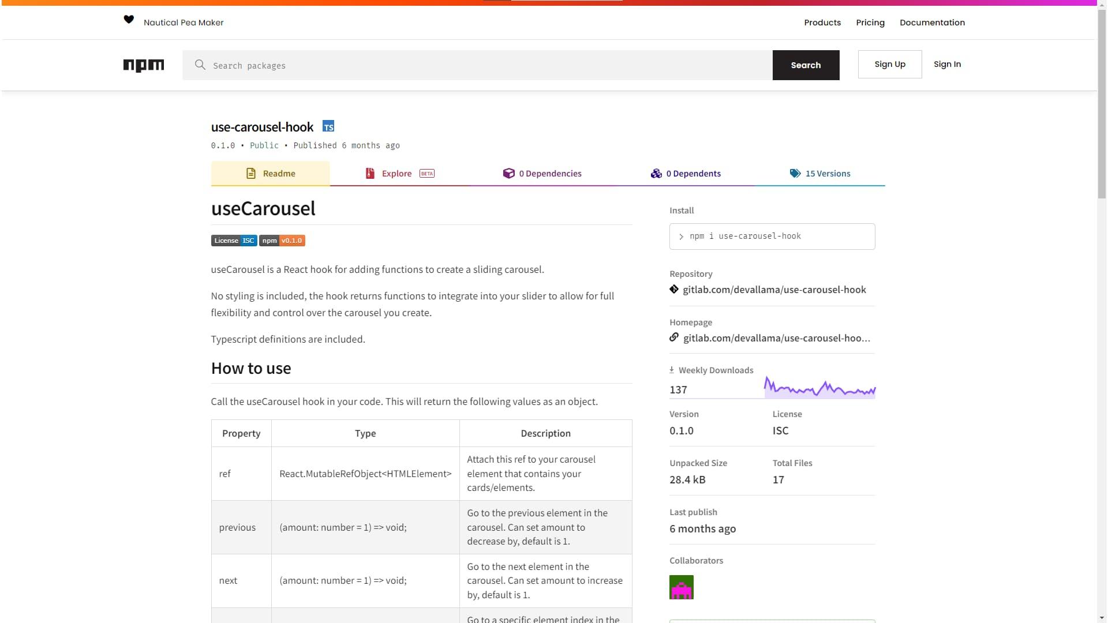This screenshot has width=1108, height=623.
Task: View the 0 Dependents tab
Action: (x=686, y=174)
